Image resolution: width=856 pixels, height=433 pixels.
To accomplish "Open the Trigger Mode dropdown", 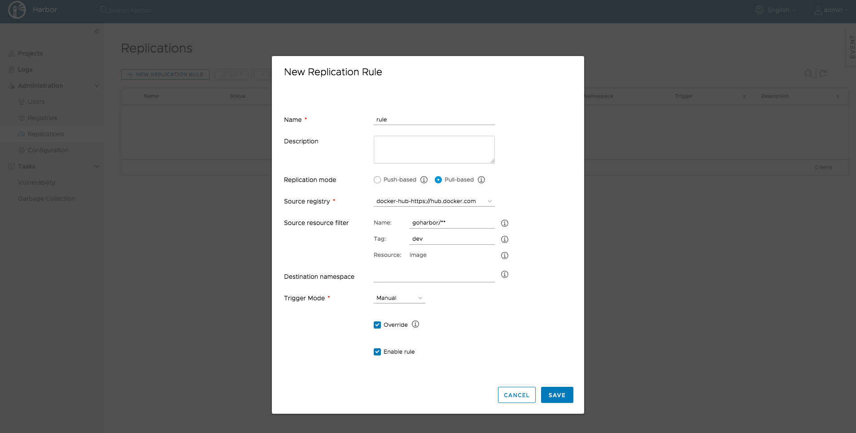I will pos(399,298).
